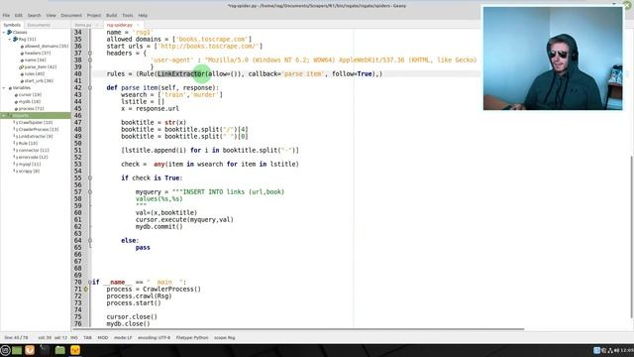The image size is (634, 357).
Task: Jump to scrapy [8] import
Action: click(x=29, y=172)
